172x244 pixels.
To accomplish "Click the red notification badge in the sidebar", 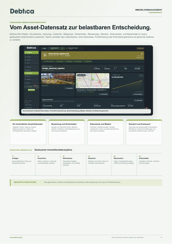I will (35, 85).
